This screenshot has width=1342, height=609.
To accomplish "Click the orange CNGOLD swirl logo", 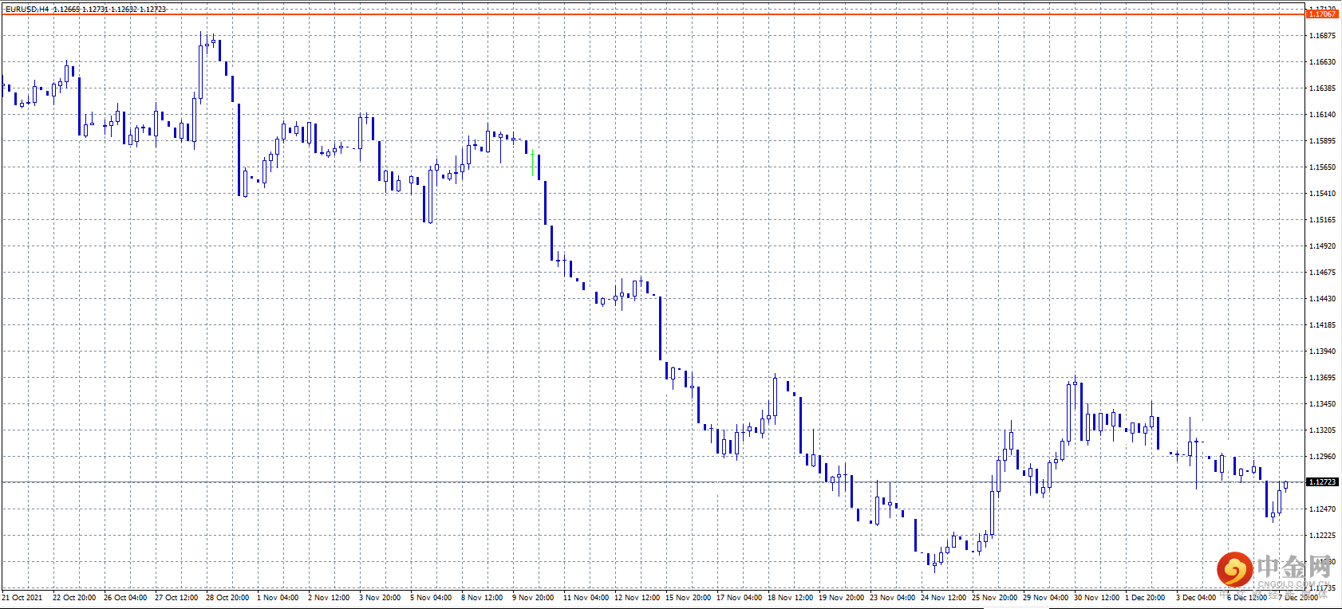I will (1234, 569).
